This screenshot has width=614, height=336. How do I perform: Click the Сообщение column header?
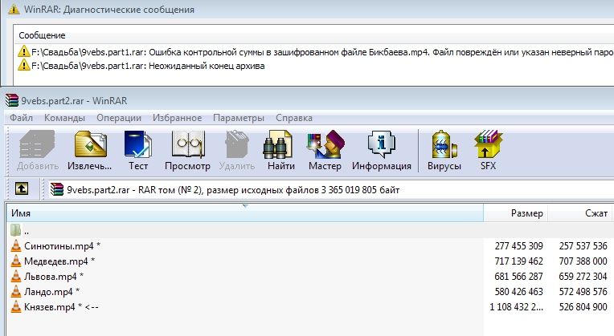(x=42, y=35)
